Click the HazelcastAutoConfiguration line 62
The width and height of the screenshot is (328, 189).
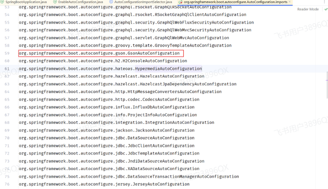(x=112, y=76)
